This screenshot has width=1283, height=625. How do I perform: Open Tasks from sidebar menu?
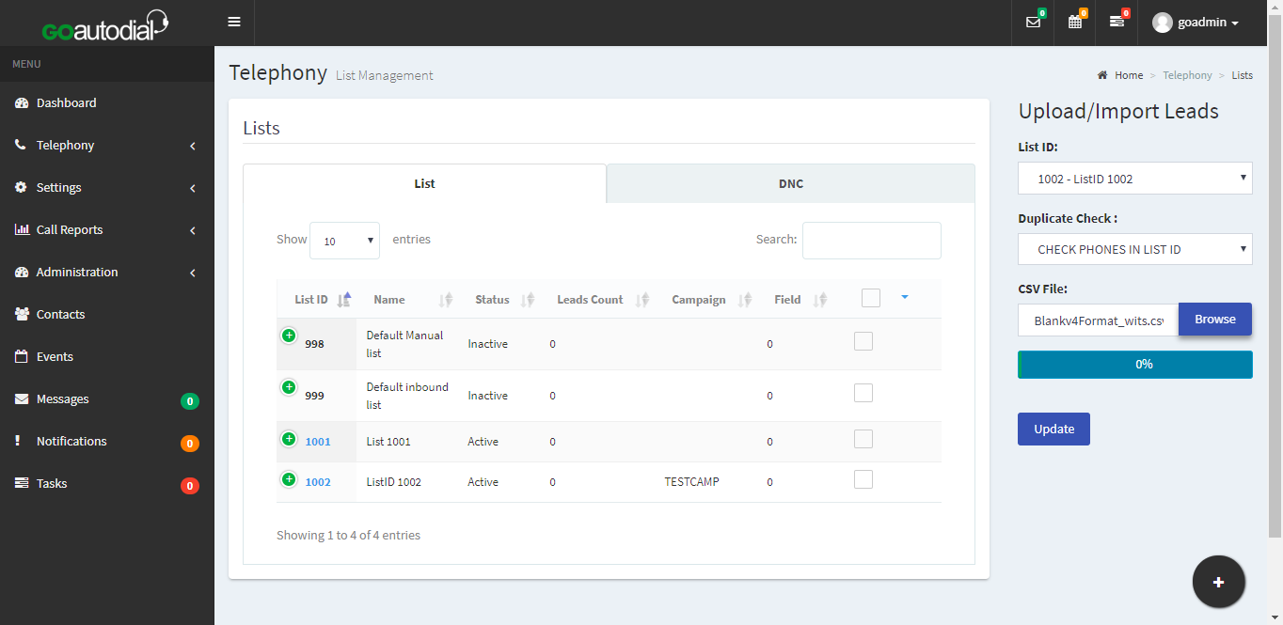tap(107, 483)
